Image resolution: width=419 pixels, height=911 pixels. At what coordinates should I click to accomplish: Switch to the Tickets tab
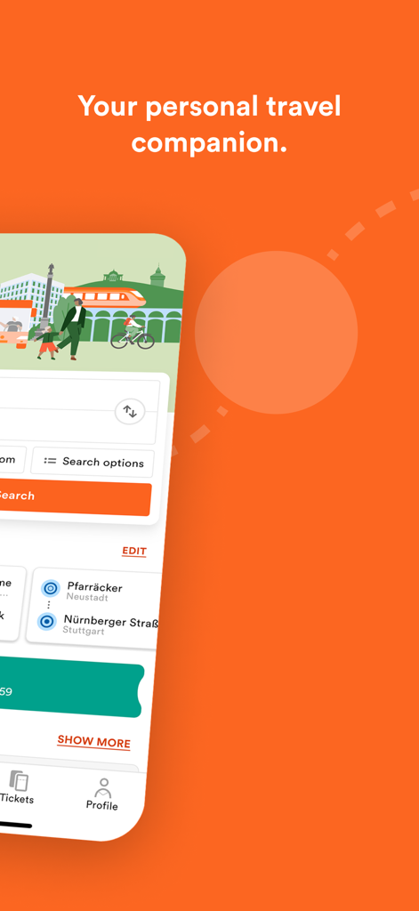(18, 788)
